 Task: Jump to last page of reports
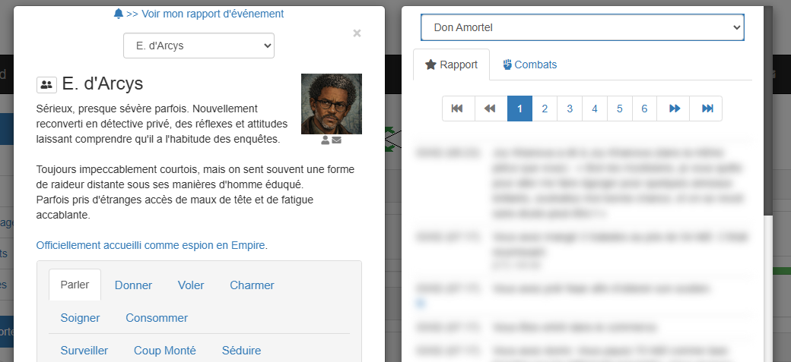[707, 109]
